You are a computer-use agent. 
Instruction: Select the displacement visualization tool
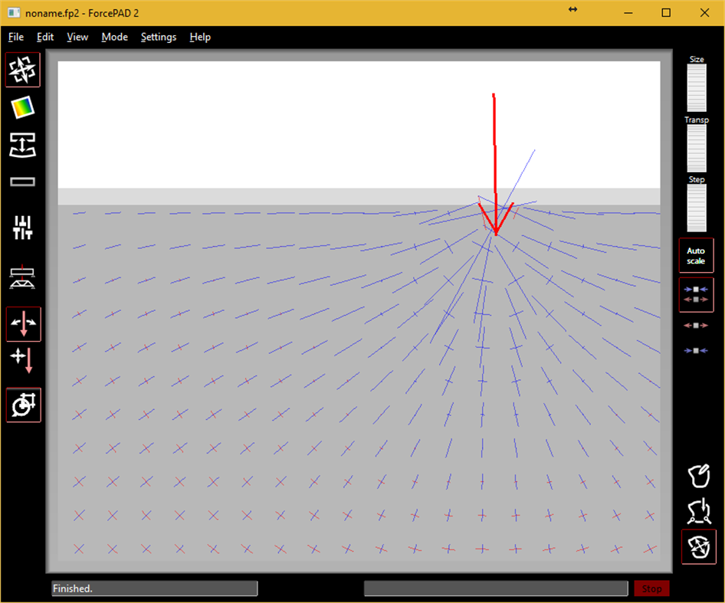tap(23, 148)
